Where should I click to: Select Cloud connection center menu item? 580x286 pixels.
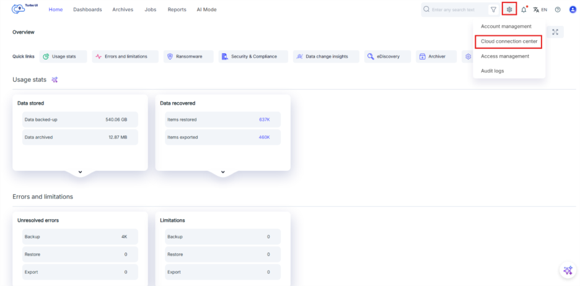pos(509,41)
